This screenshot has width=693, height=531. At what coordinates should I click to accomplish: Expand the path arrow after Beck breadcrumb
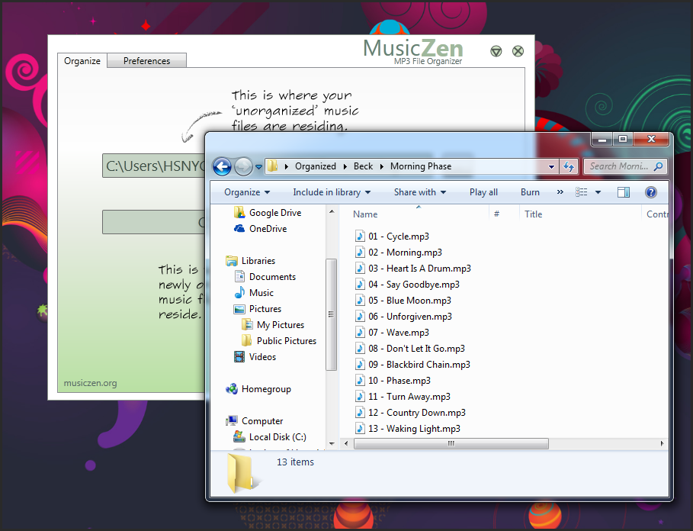pyautogui.click(x=381, y=166)
